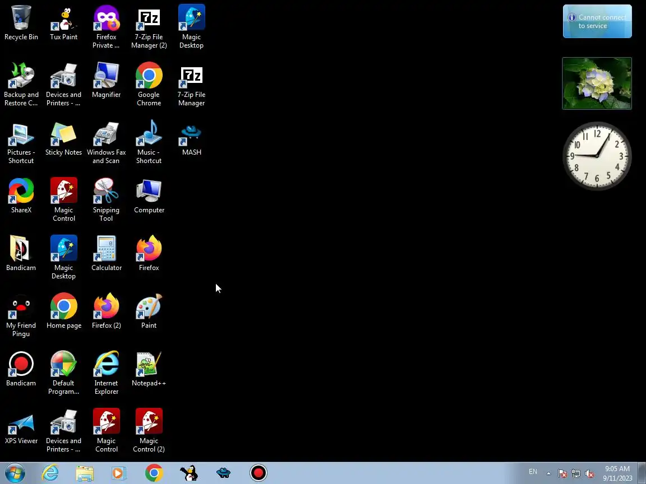Click the My Friend Pingu icon
The height and width of the screenshot is (484, 646).
pyautogui.click(x=21, y=315)
